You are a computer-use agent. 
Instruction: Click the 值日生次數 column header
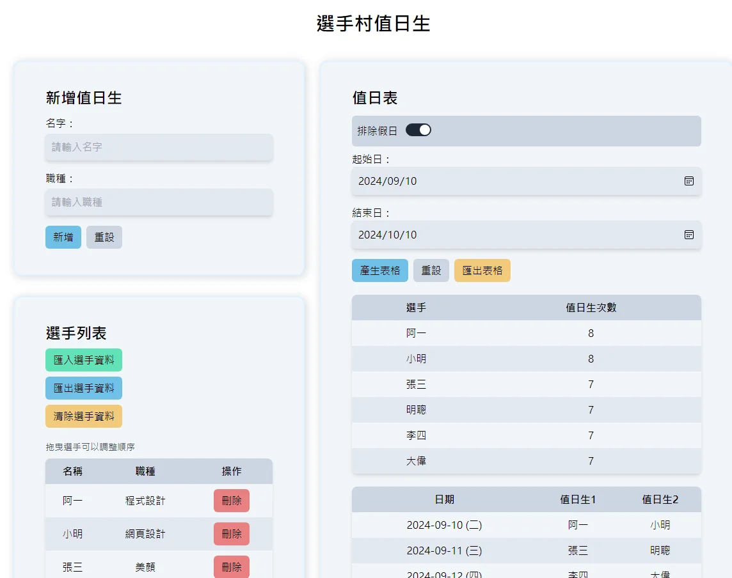pyautogui.click(x=591, y=308)
